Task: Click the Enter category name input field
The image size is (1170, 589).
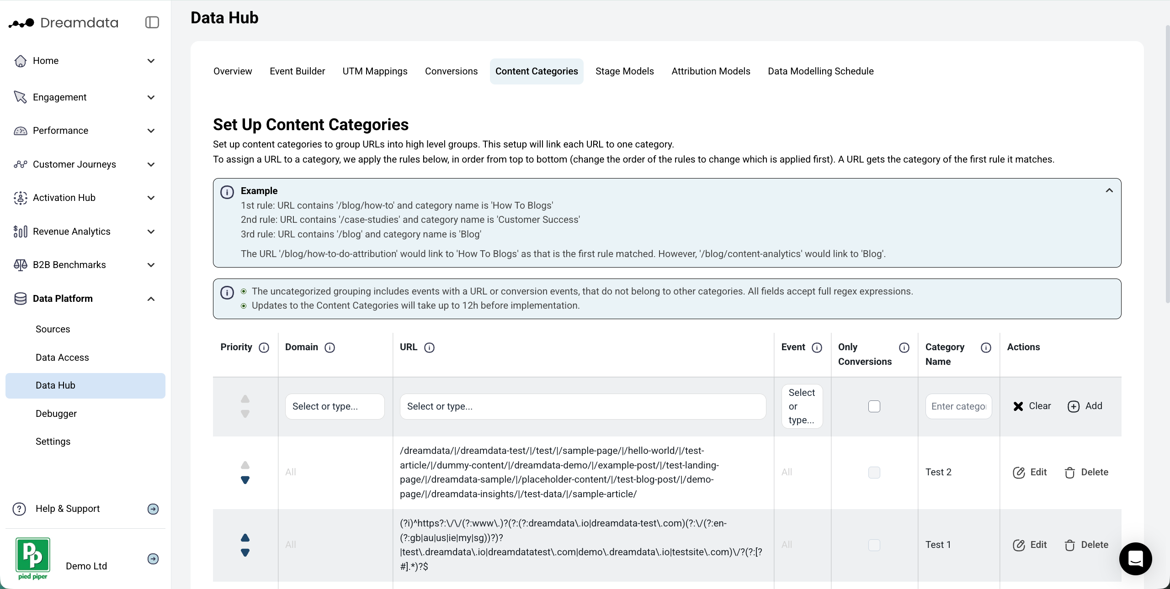Action: click(958, 406)
